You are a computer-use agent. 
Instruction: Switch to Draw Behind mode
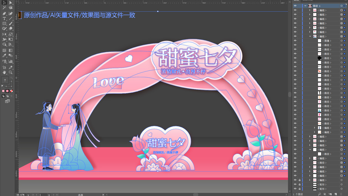coord(7,96)
